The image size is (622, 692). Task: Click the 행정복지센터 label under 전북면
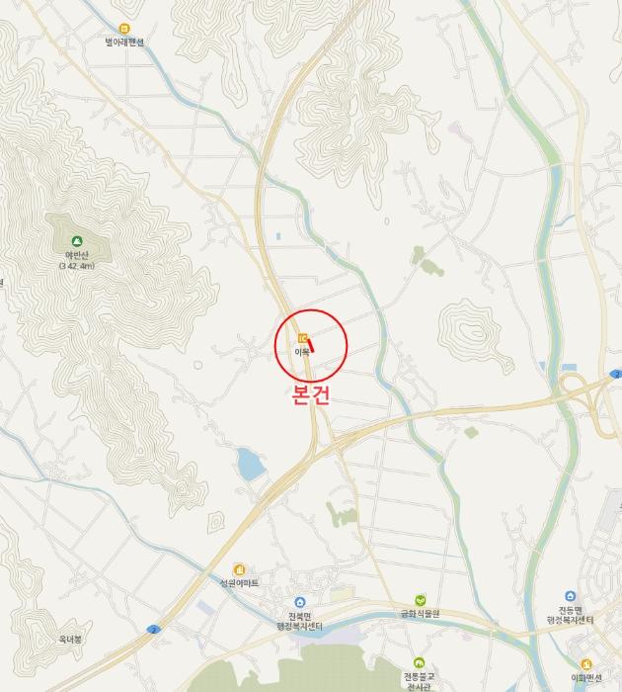click(x=300, y=626)
